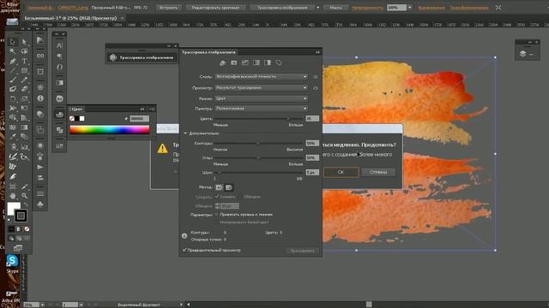The height and width of the screenshot is (308, 549).
Task: Select the Lasso tool
Action: (x=24, y=51)
